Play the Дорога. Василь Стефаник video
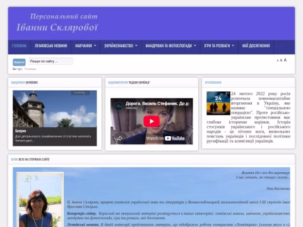 click(x=151, y=121)
